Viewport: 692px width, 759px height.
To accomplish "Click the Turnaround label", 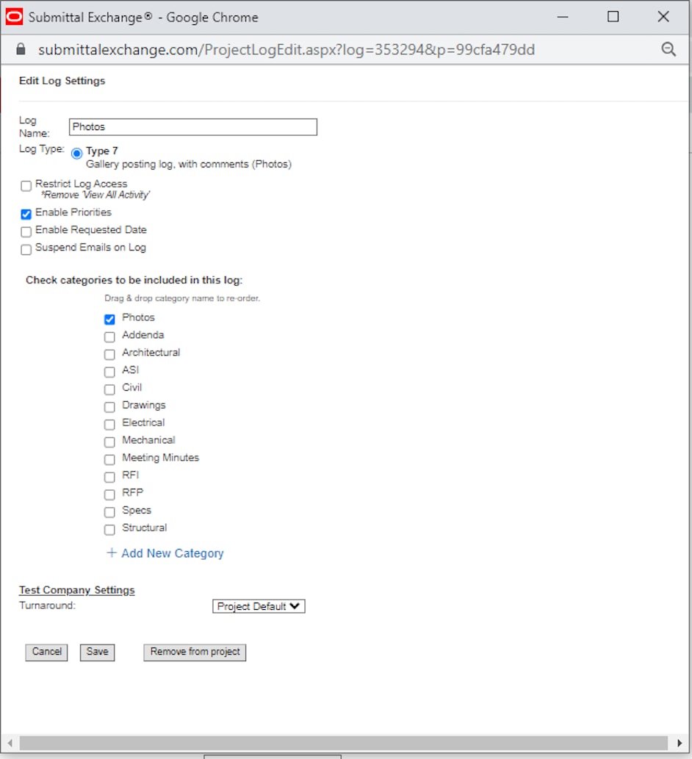I will [48, 605].
